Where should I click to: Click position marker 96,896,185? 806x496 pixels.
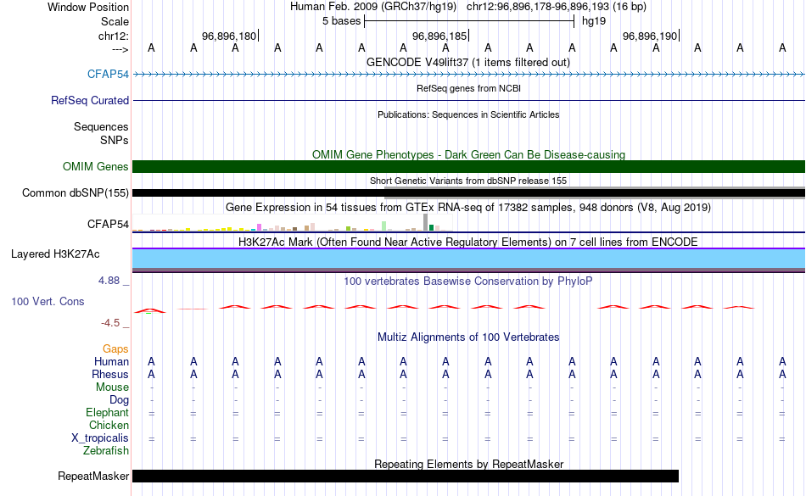pos(439,36)
